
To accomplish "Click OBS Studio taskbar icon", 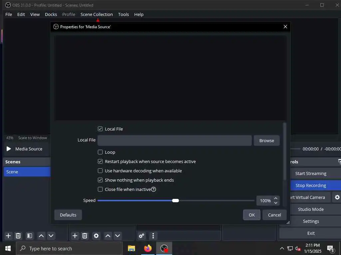I will (164, 248).
